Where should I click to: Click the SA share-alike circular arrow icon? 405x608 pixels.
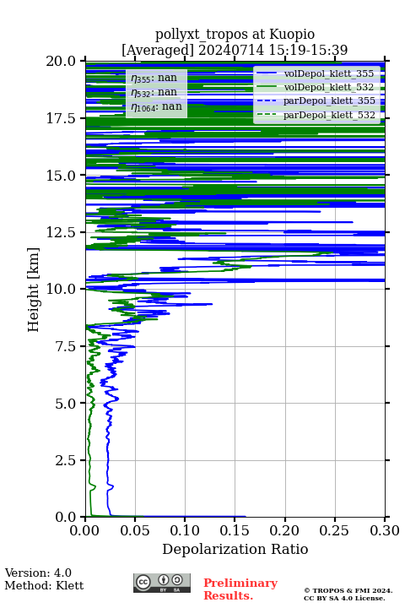click(x=177, y=580)
